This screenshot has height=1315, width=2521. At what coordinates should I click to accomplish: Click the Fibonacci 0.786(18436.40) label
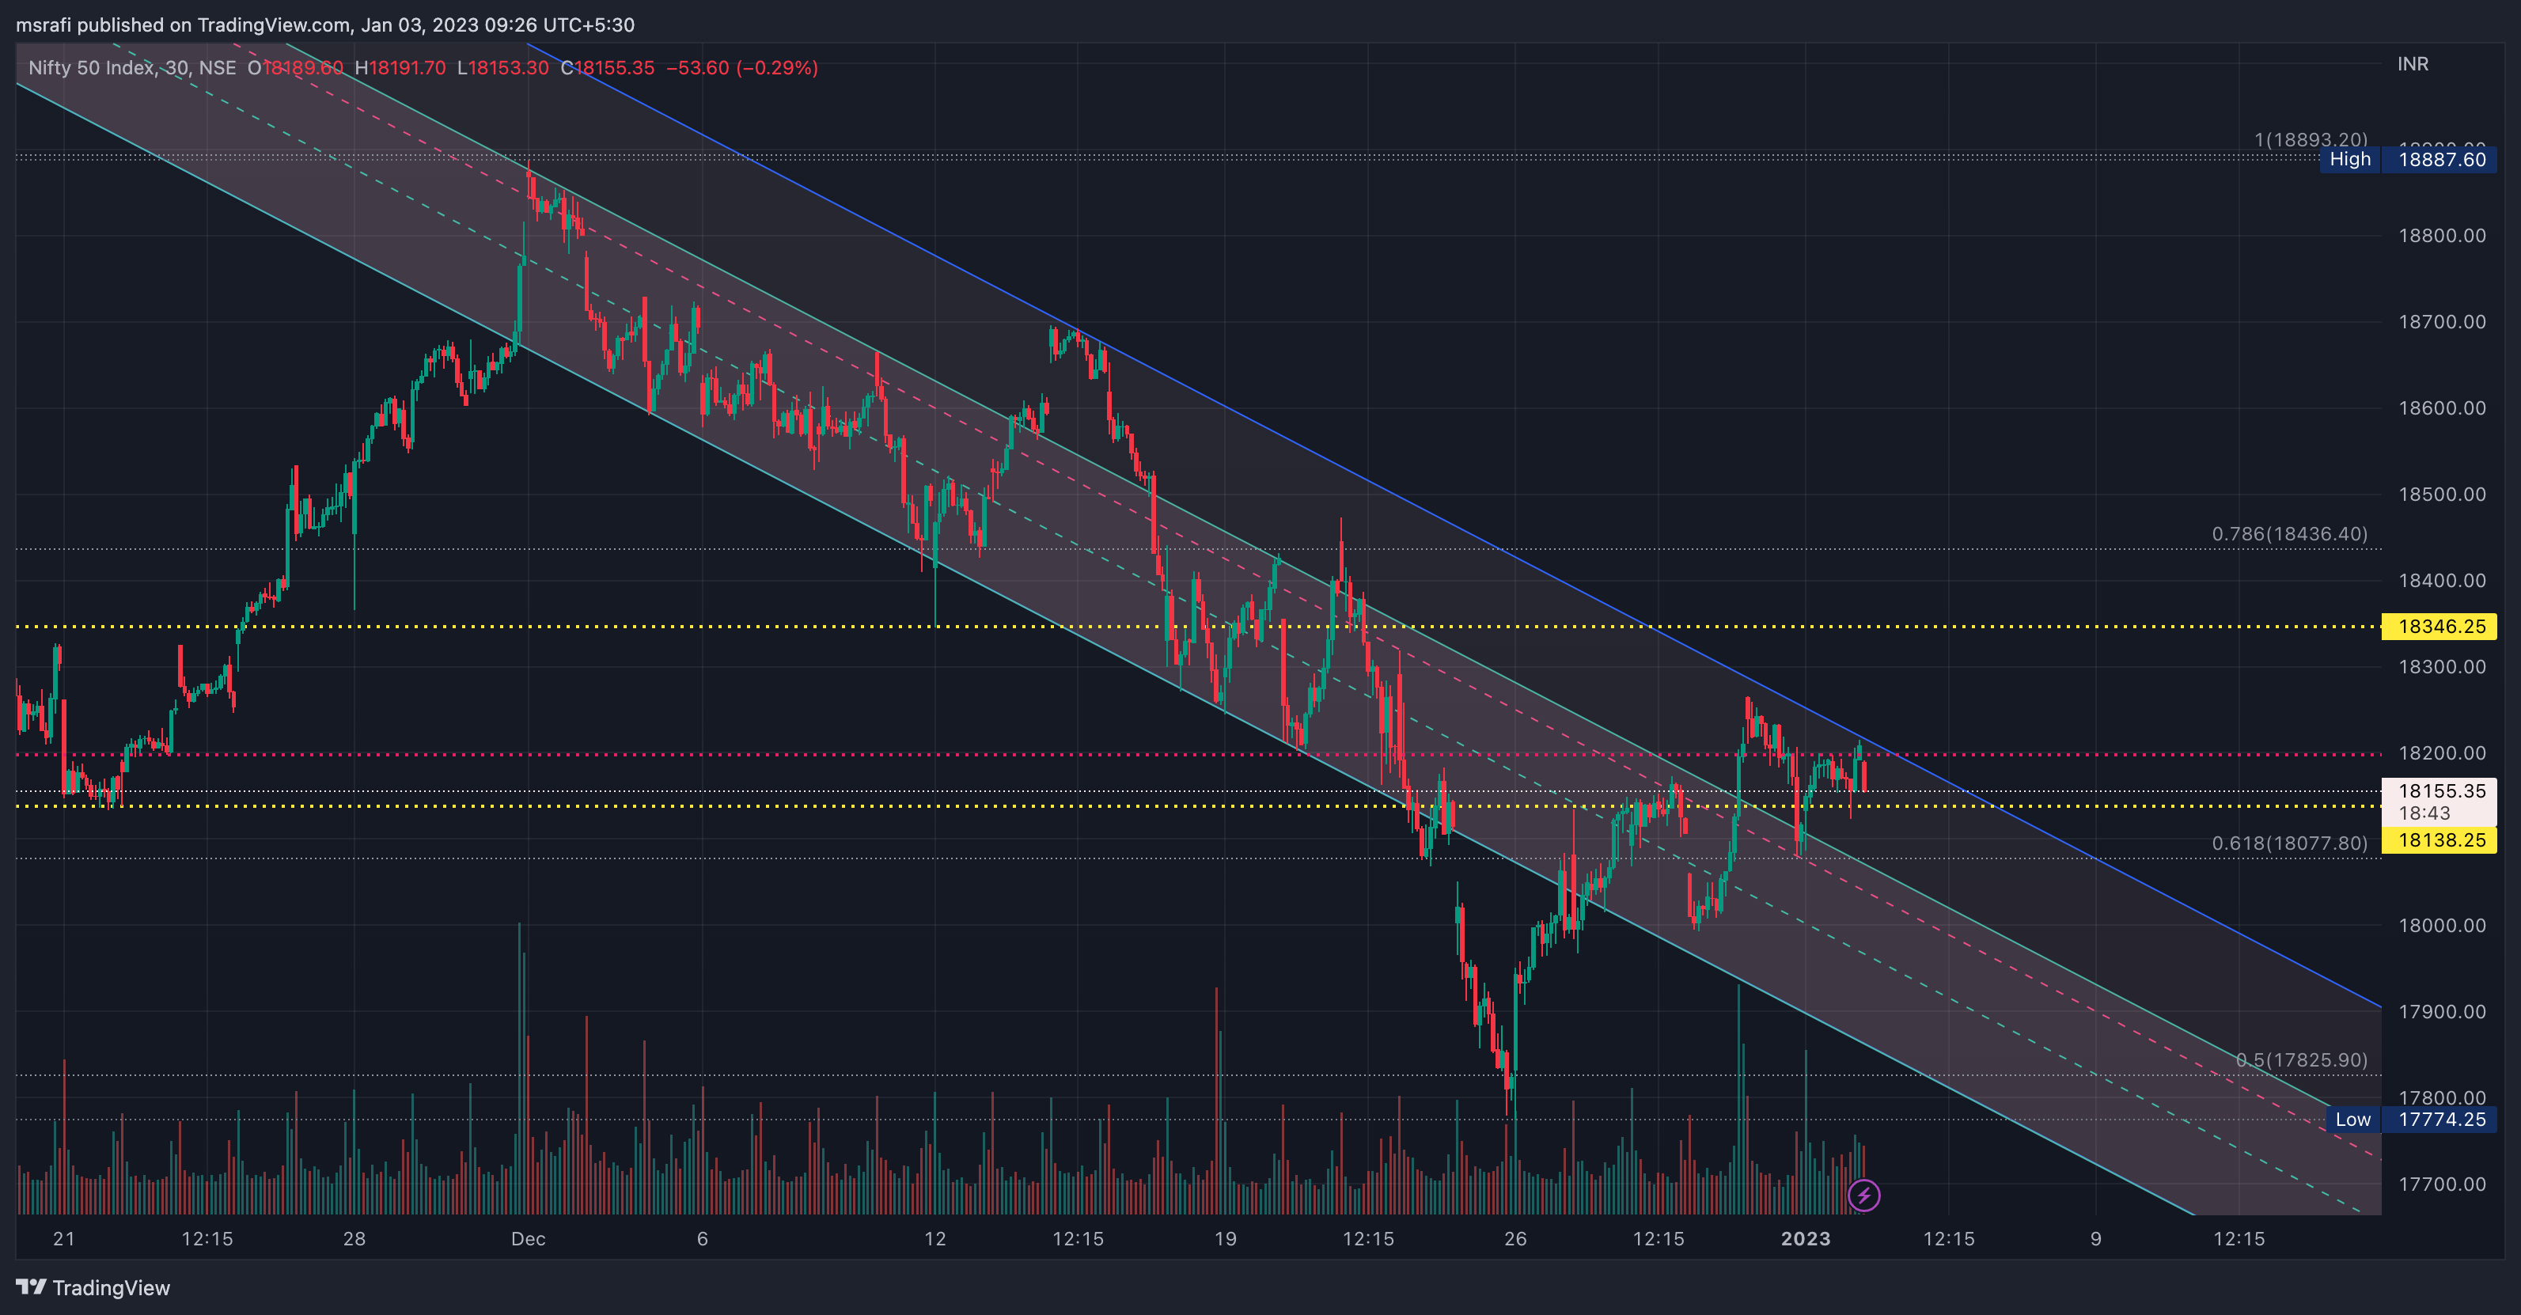click(2289, 533)
